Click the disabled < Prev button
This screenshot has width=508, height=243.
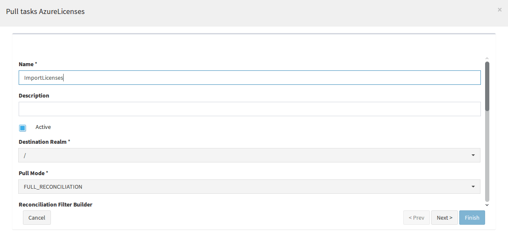416,218
